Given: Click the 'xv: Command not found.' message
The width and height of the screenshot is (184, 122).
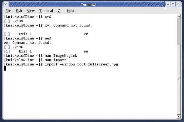Looking at the screenshot, I should coord(68,25).
